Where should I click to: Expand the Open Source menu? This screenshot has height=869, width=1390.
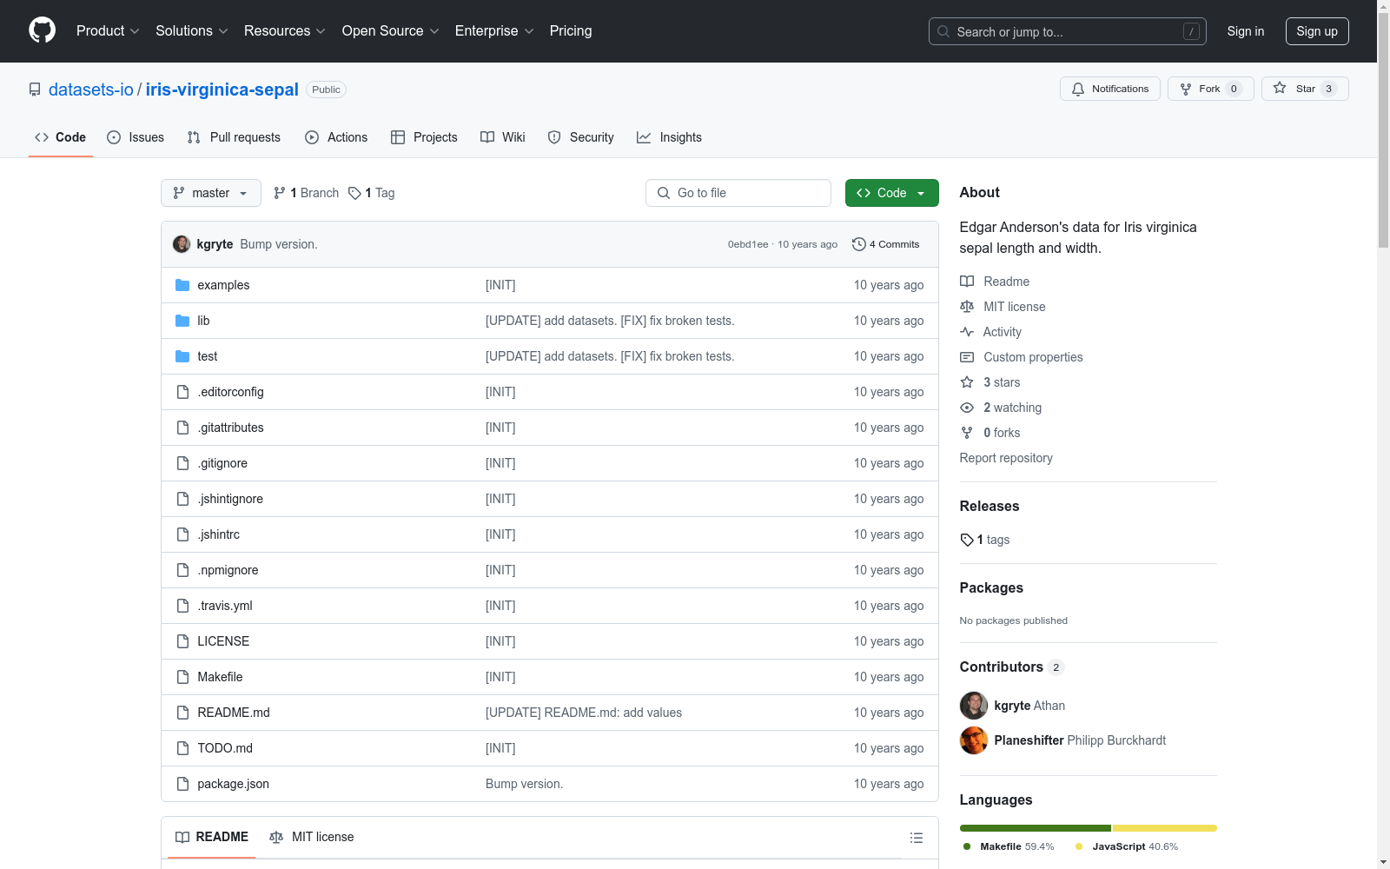pos(391,30)
